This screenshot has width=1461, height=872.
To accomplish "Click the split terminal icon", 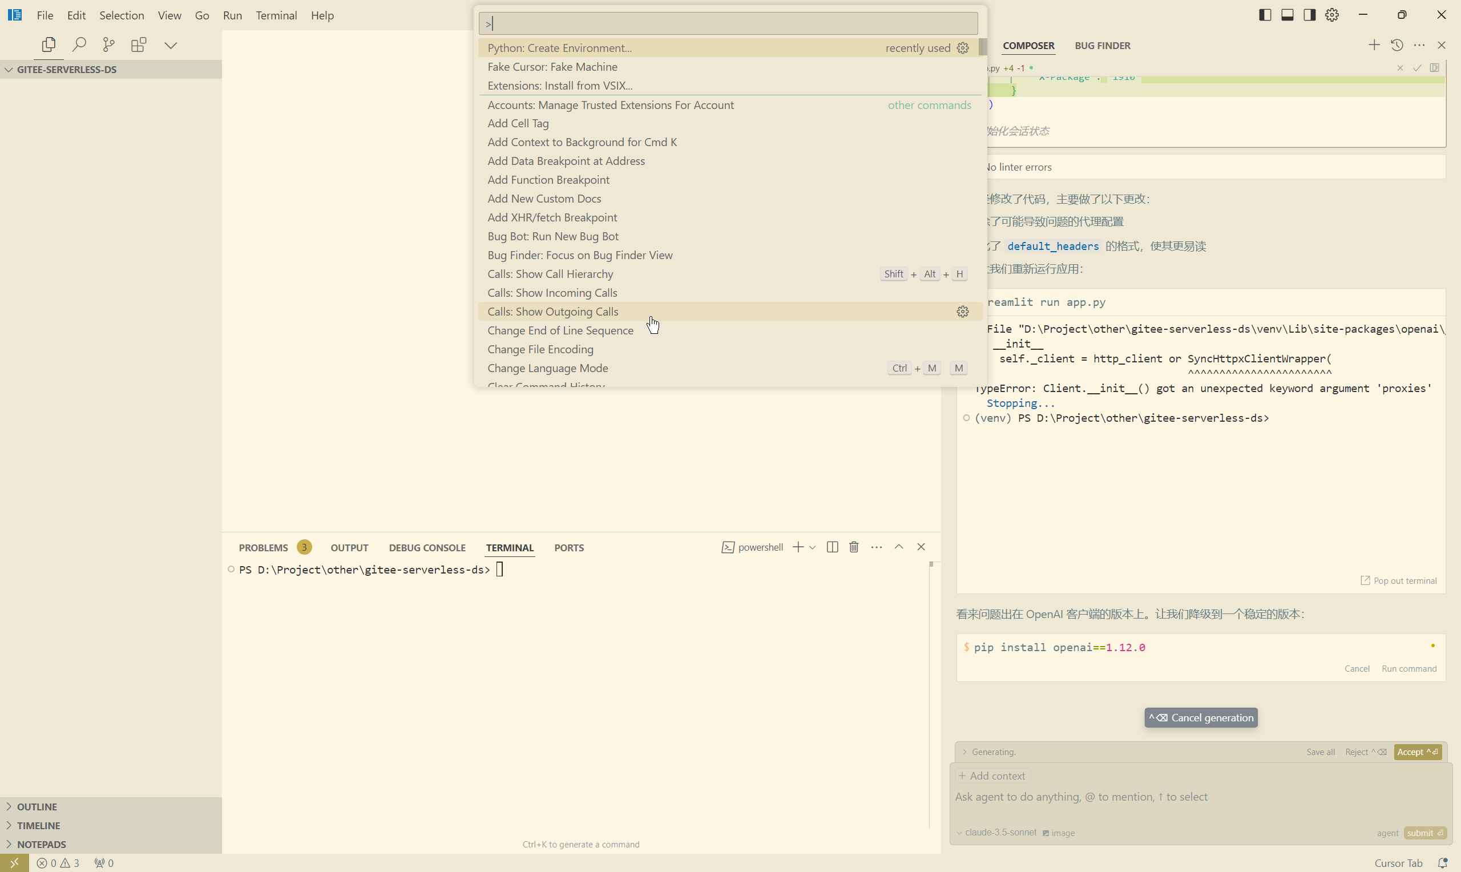I will (x=832, y=547).
